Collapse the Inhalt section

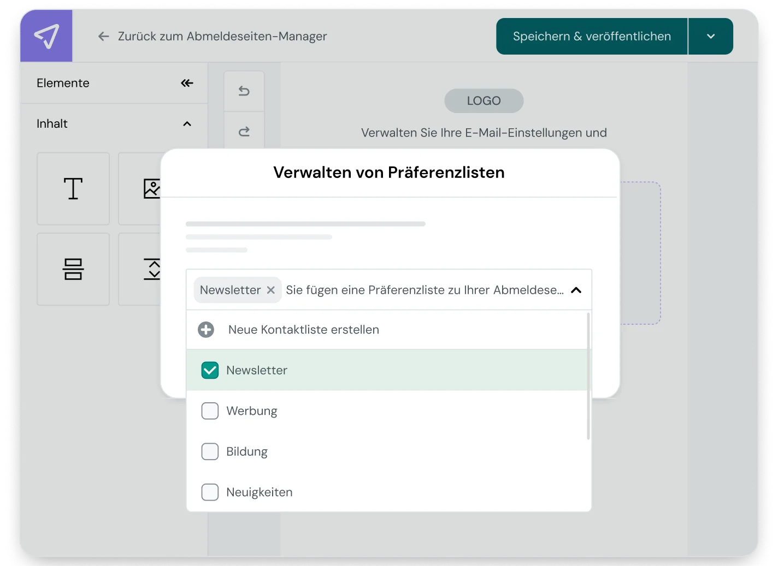[187, 124]
